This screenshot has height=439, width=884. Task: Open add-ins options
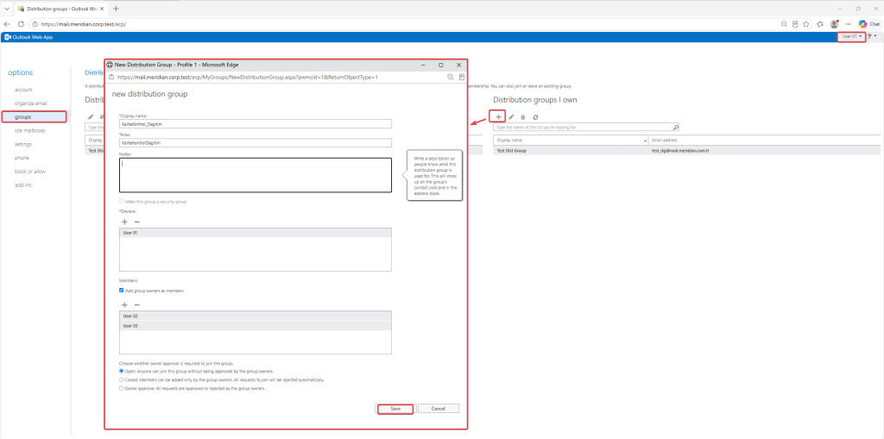point(23,185)
